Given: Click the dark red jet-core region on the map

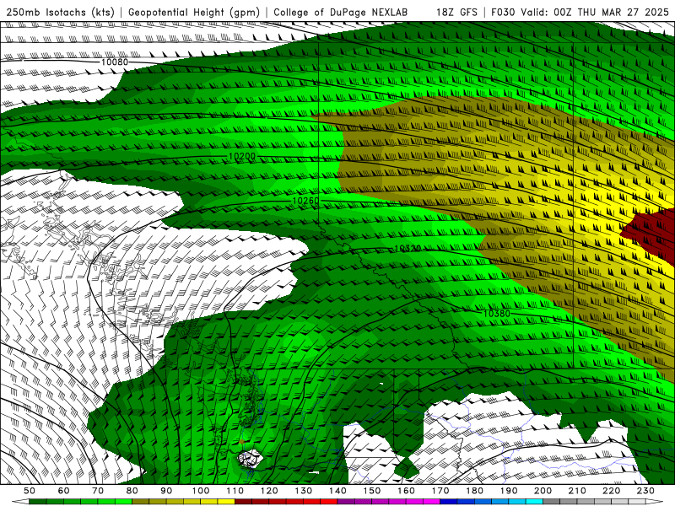Looking at the screenshot, I should click(652, 234).
